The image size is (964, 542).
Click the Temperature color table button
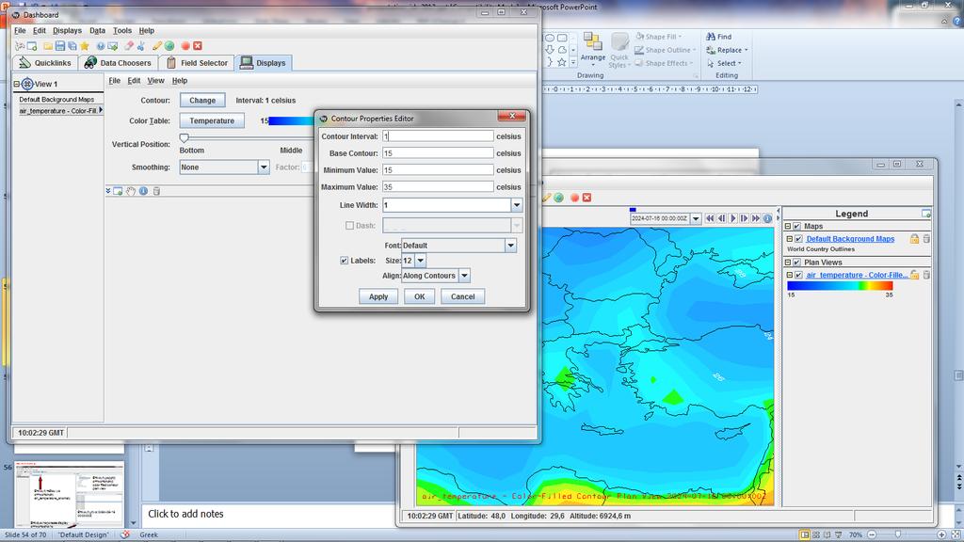click(212, 121)
